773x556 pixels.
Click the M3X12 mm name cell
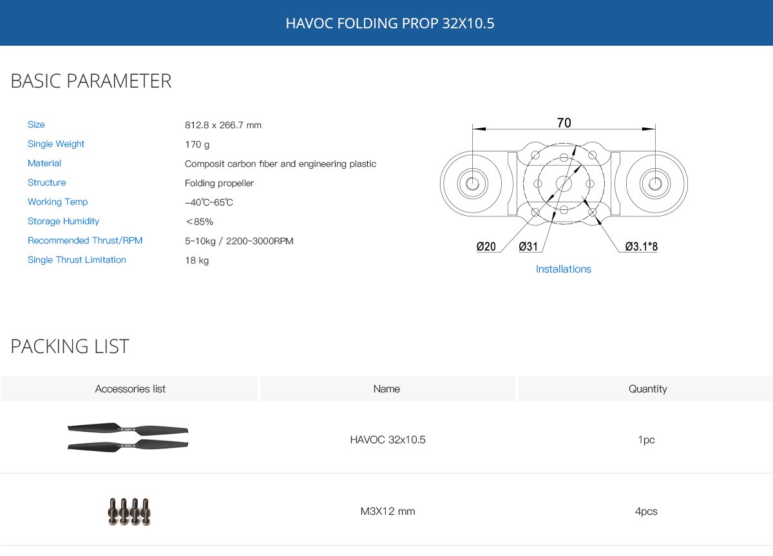(x=388, y=512)
